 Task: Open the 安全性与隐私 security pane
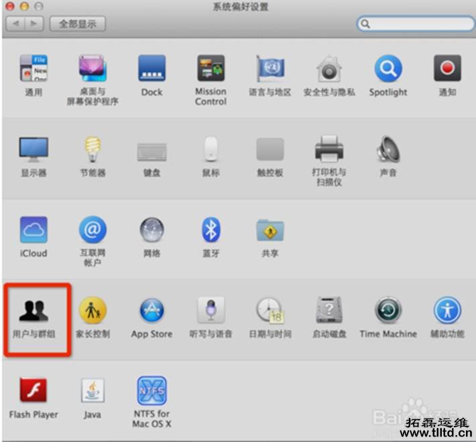(x=329, y=69)
